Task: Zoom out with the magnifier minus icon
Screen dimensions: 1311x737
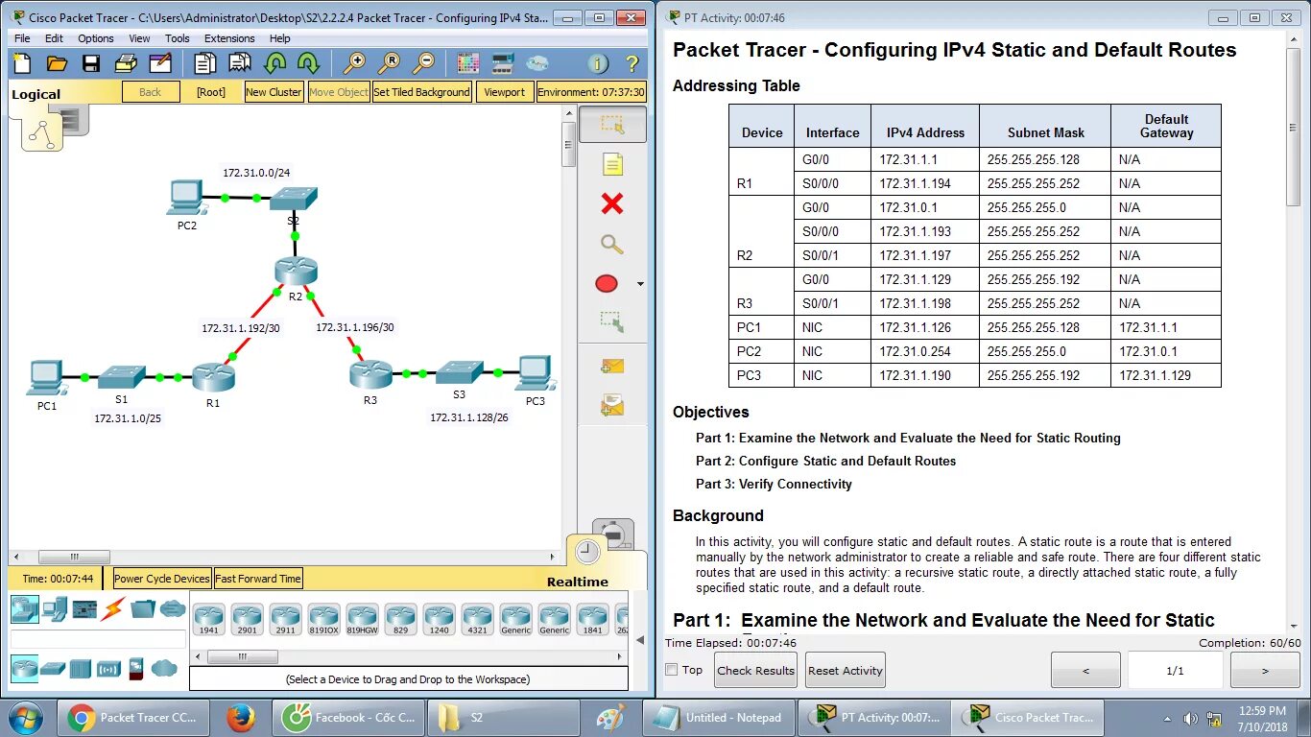Action: 423,64
